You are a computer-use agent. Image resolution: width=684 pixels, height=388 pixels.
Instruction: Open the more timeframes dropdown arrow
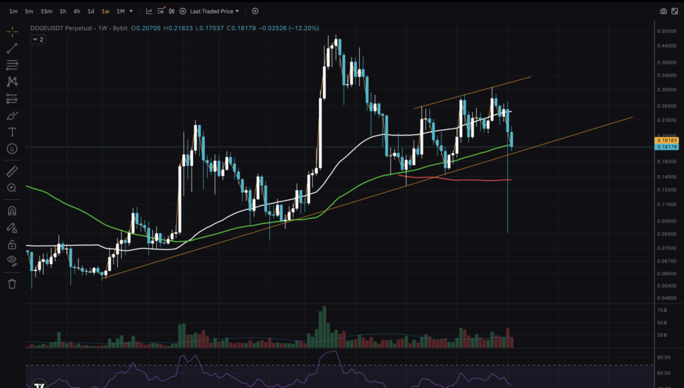coord(131,11)
